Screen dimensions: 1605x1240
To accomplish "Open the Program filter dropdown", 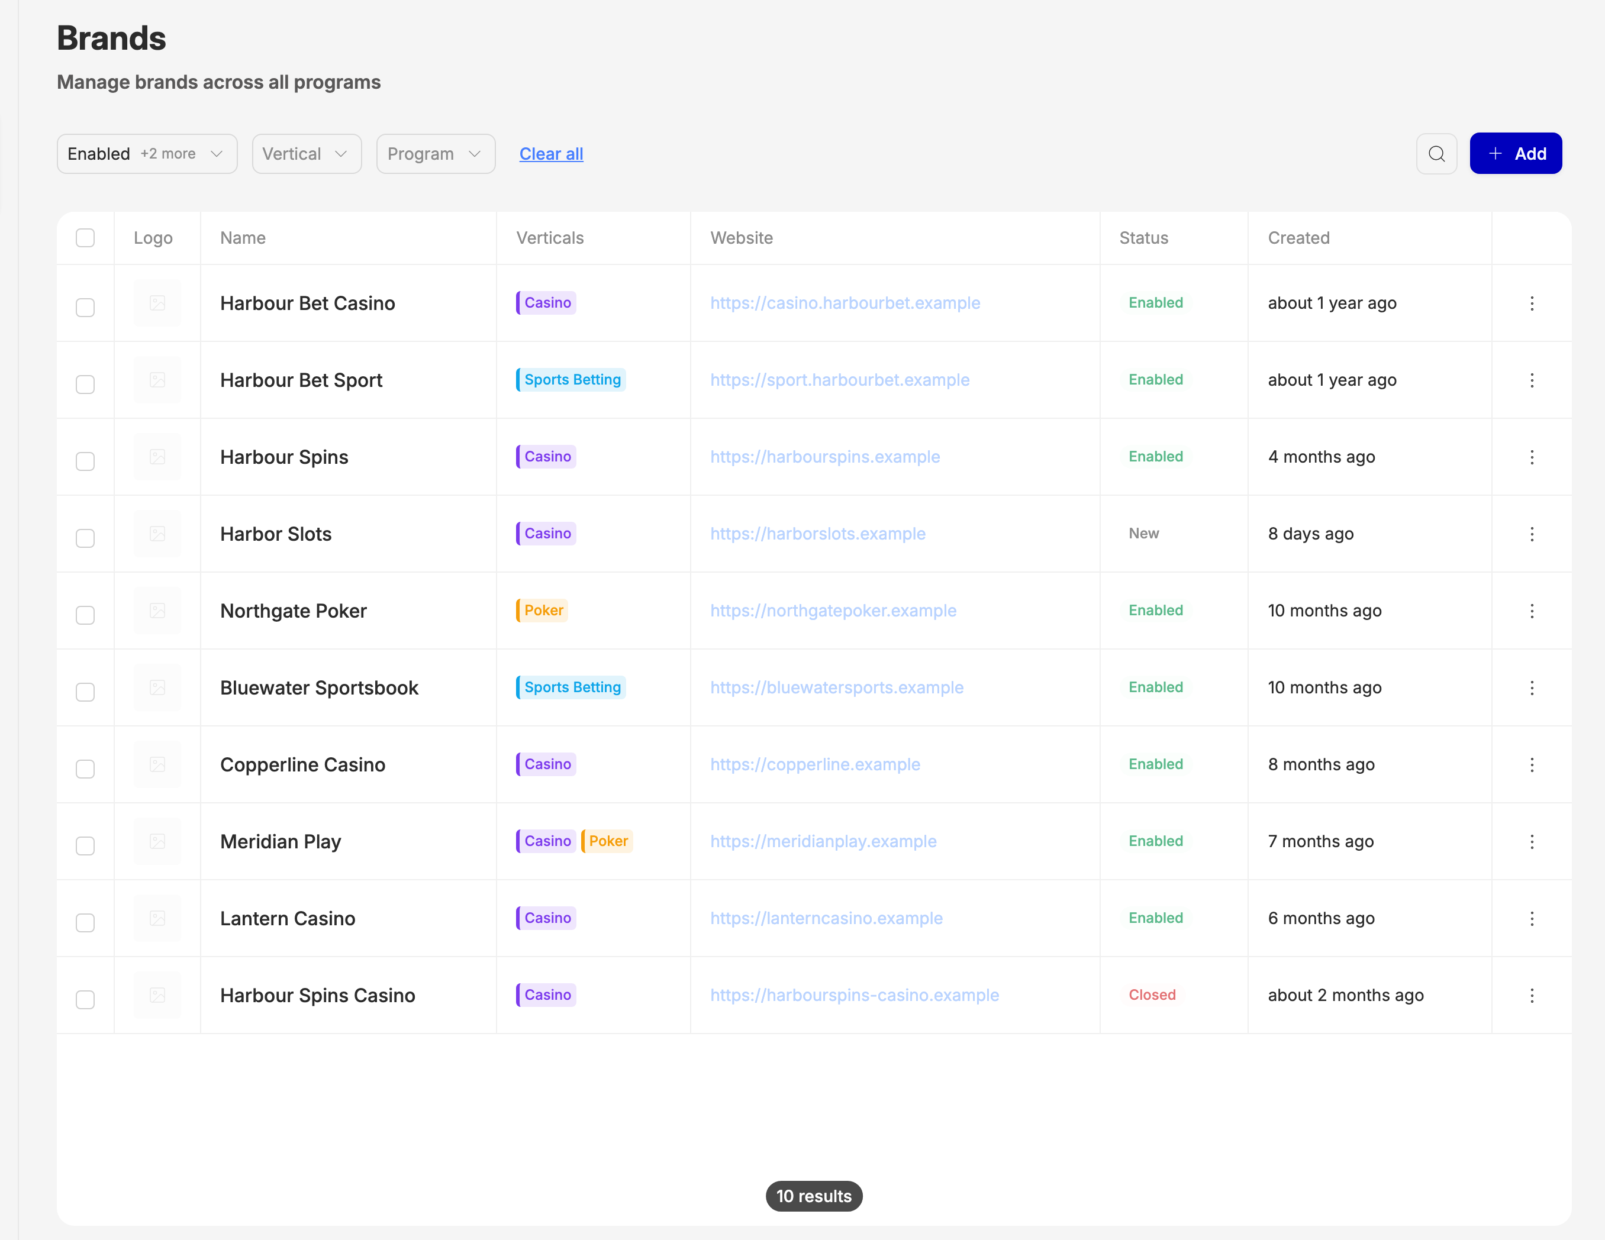I will [436, 154].
